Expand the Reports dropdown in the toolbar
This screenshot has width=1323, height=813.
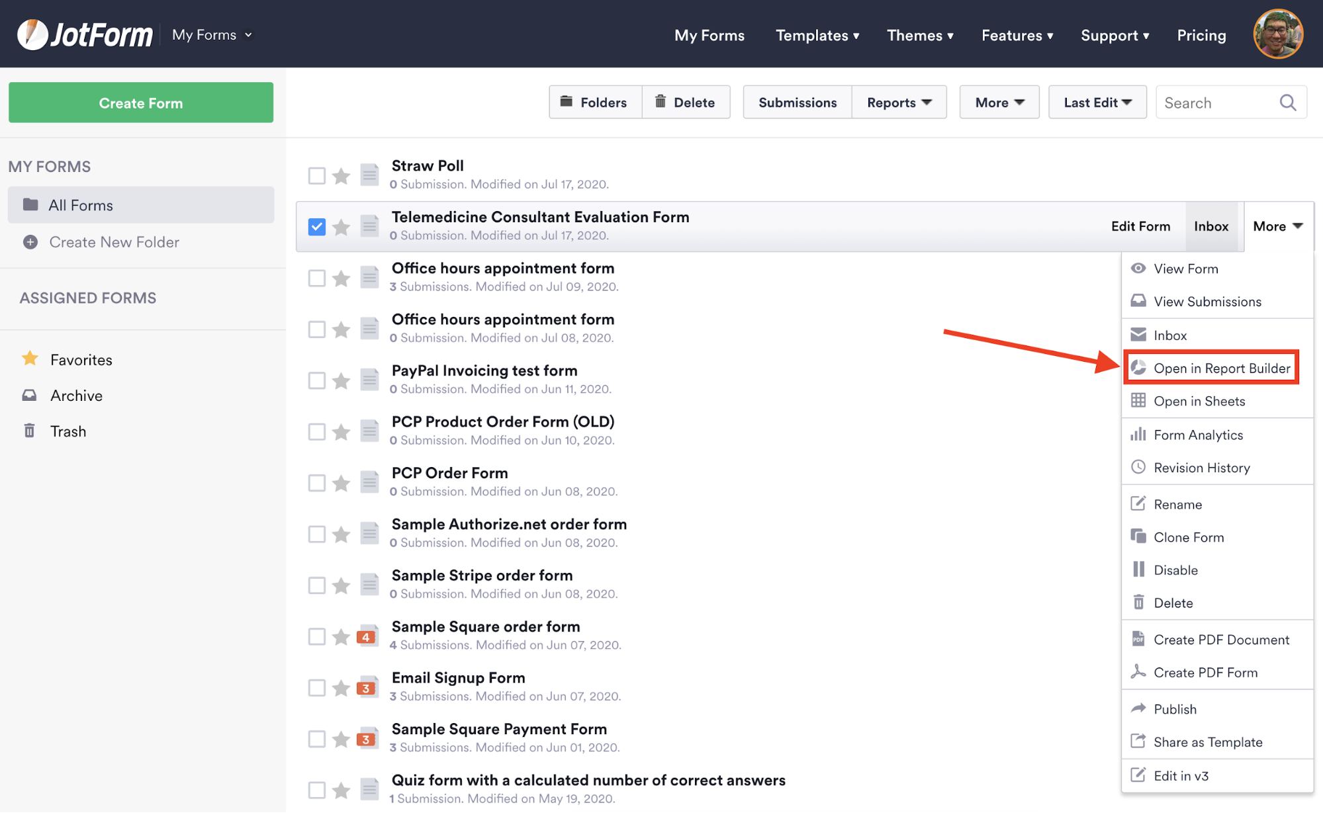[x=899, y=103]
